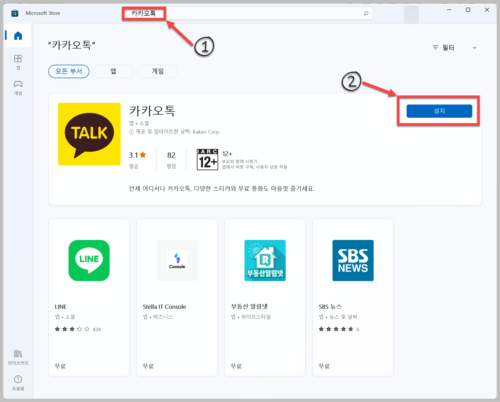Open the 카카오톡 app title link
This screenshot has width=500, height=402.
pyautogui.click(x=152, y=111)
